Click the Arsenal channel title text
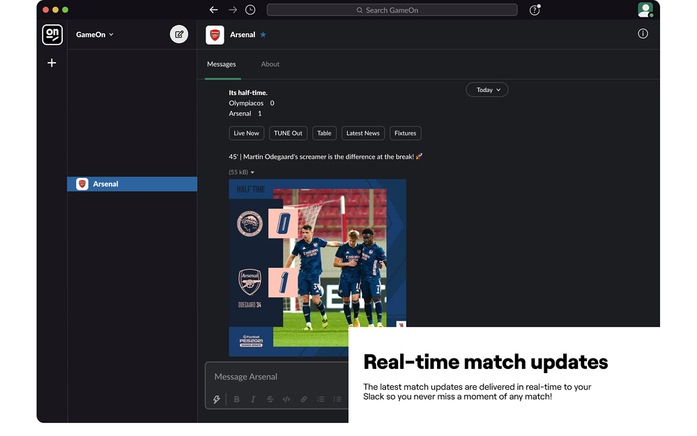This screenshot has height=436, width=697. click(x=243, y=35)
